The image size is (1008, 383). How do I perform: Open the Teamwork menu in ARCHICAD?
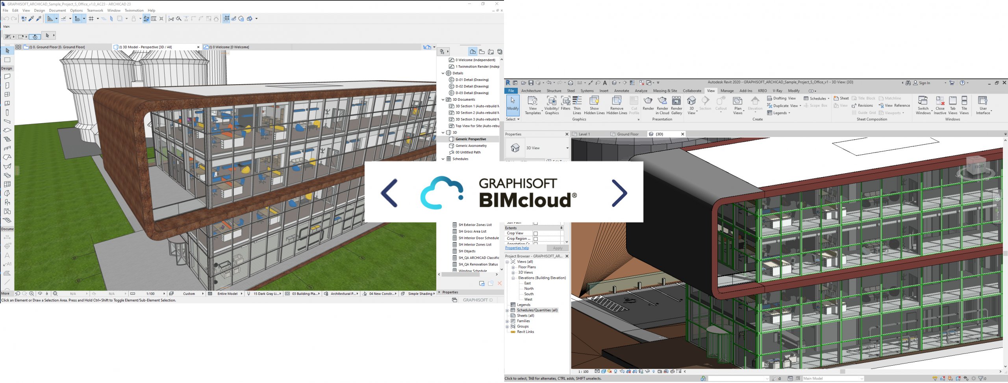(95, 11)
